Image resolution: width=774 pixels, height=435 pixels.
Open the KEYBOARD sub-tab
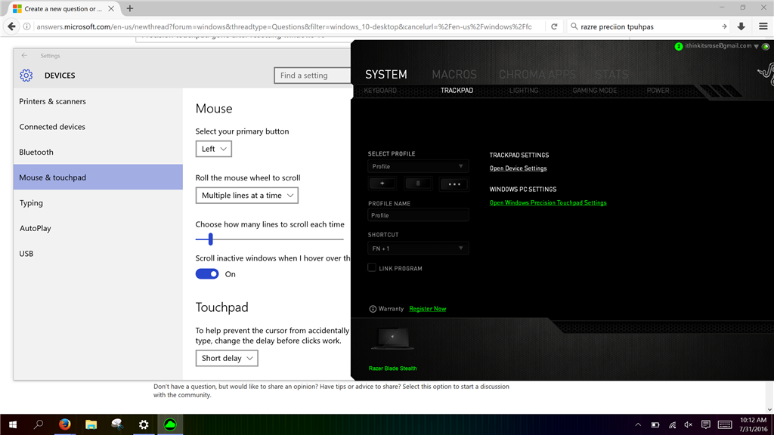(x=380, y=91)
